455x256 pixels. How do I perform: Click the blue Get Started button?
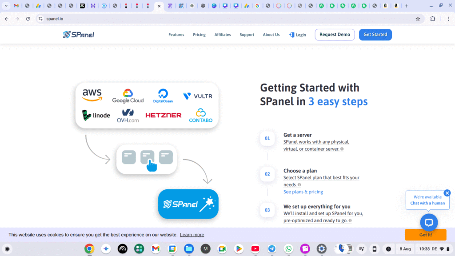(x=375, y=35)
